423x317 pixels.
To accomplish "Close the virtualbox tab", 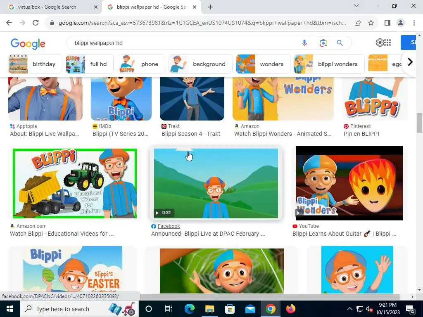I will (96, 7).
